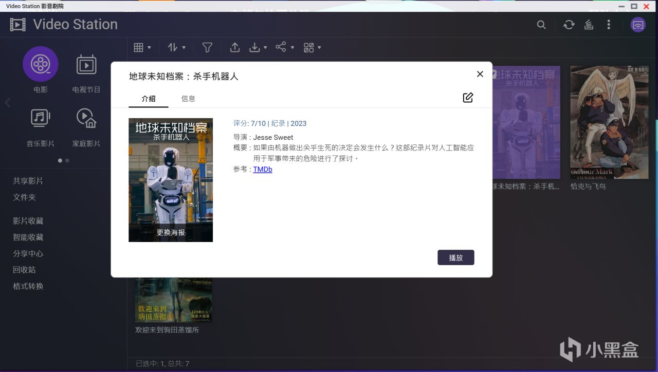Click the 2023 year link
658x372 pixels.
(x=299, y=123)
